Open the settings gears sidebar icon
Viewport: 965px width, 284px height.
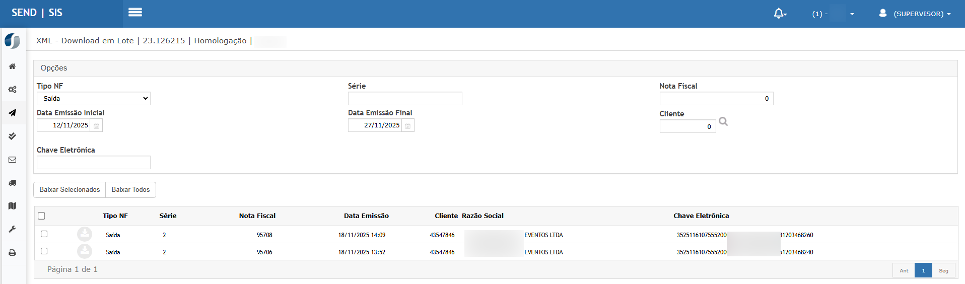coord(13,90)
